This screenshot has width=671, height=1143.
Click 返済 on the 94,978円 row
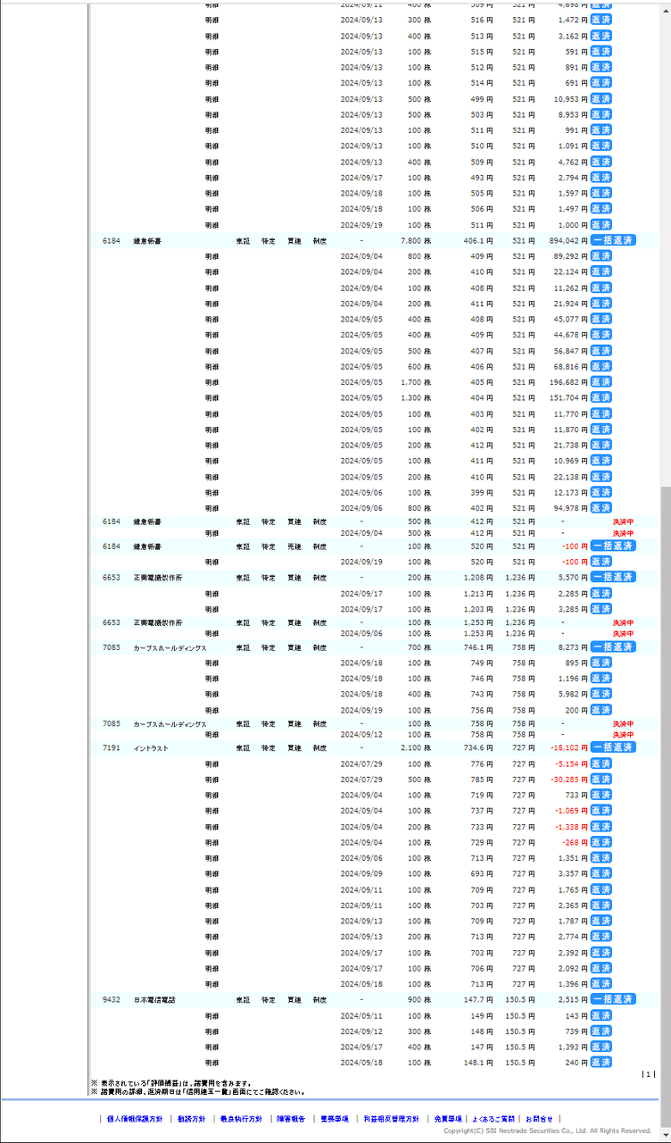pos(601,508)
